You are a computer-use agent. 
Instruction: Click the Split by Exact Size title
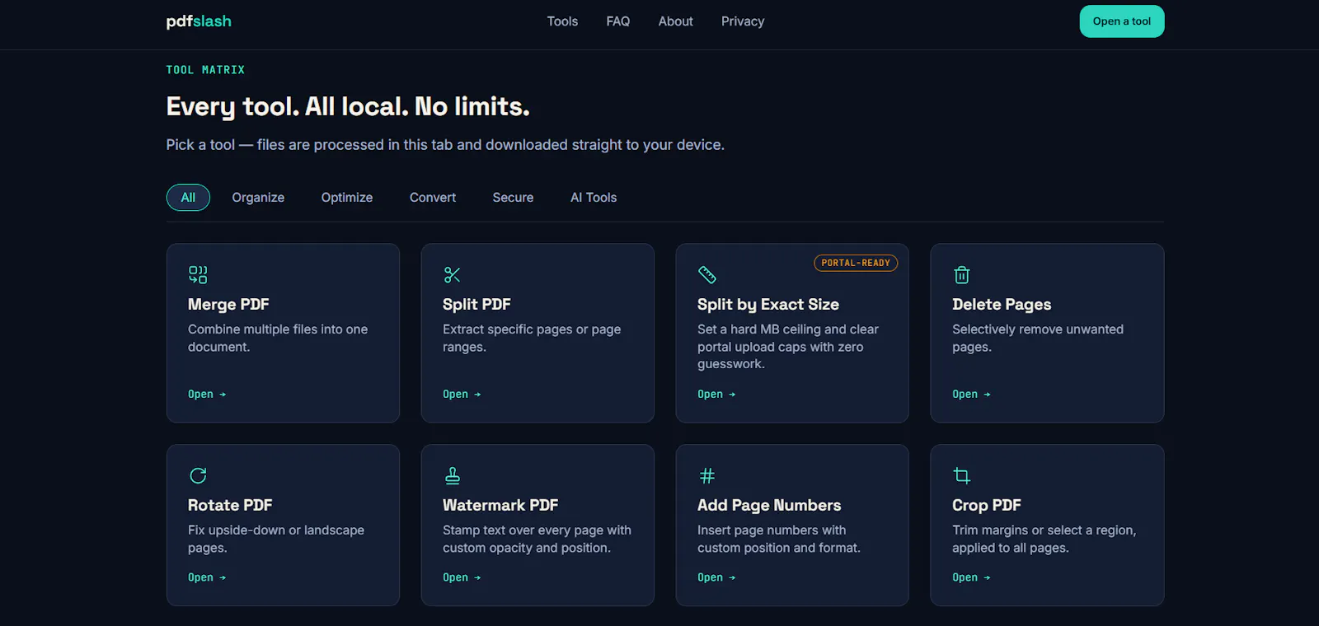tap(768, 305)
